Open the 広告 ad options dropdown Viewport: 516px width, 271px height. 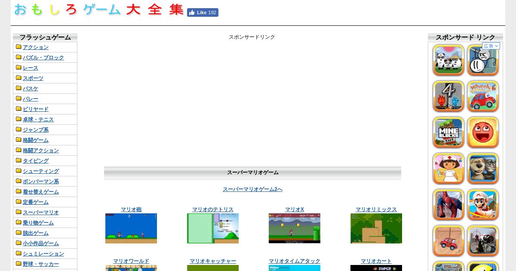(x=491, y=46)
